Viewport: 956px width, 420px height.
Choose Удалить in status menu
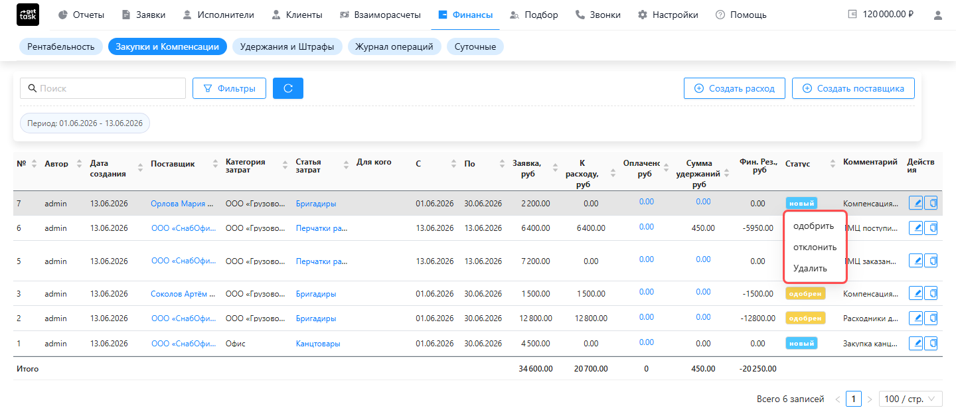[810, 268]
